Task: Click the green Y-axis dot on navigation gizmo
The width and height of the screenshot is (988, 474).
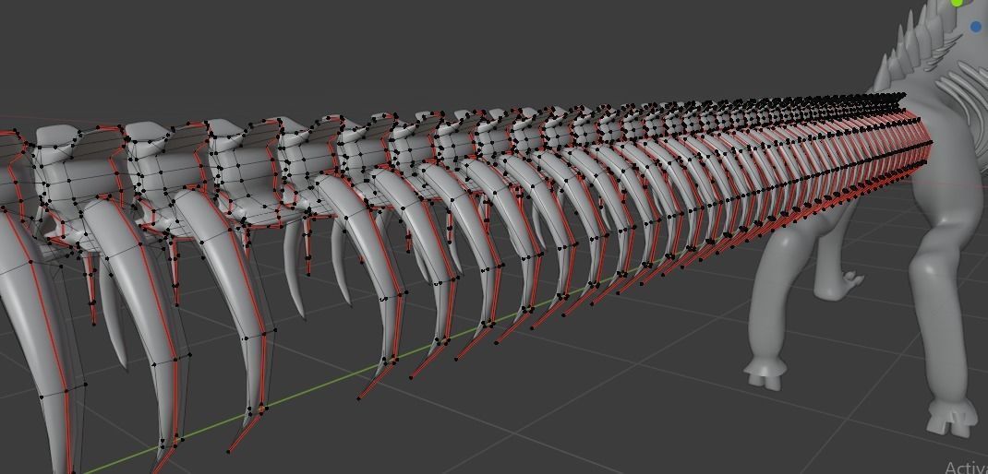Action: 958,3
